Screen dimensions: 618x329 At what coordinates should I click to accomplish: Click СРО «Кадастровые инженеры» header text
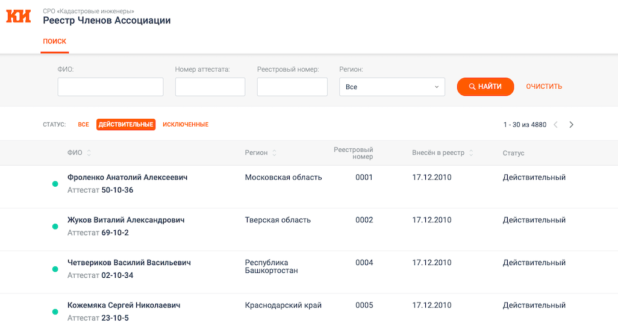89,11
